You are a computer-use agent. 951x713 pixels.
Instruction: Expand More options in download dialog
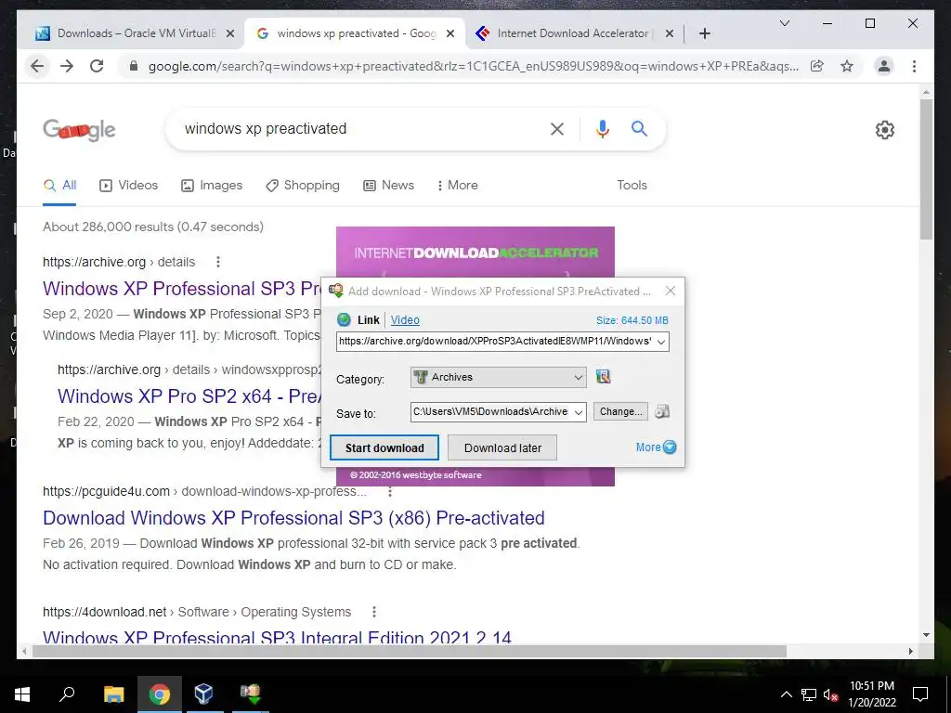click(x=656, y=447)
